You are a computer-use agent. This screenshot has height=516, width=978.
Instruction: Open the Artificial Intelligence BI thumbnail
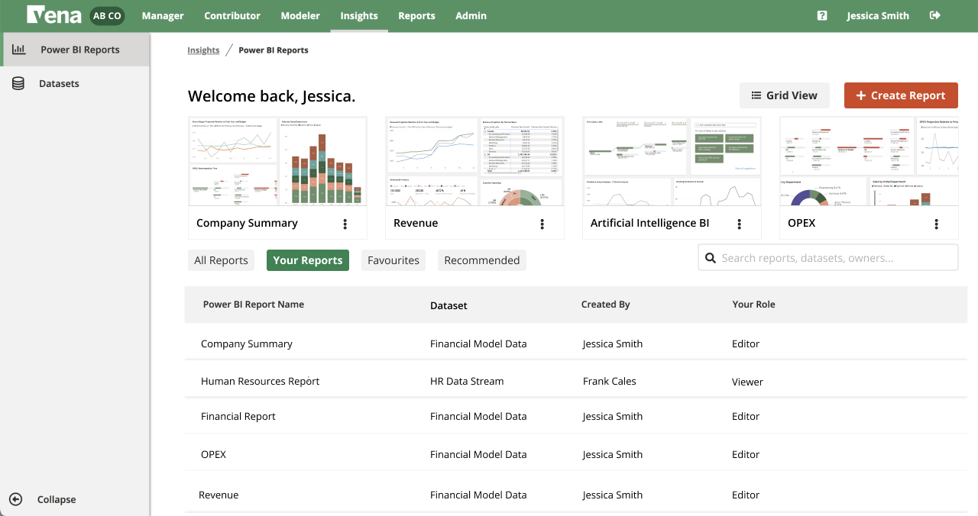[x=672, y=161]
